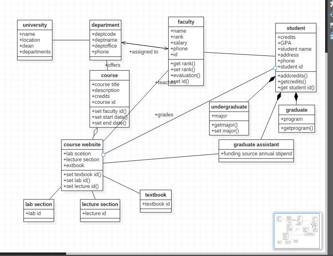Select the circular arrow icon on the right sidebar
The width and height of the screenshot is (333, 256).
[x=331, y=15]
